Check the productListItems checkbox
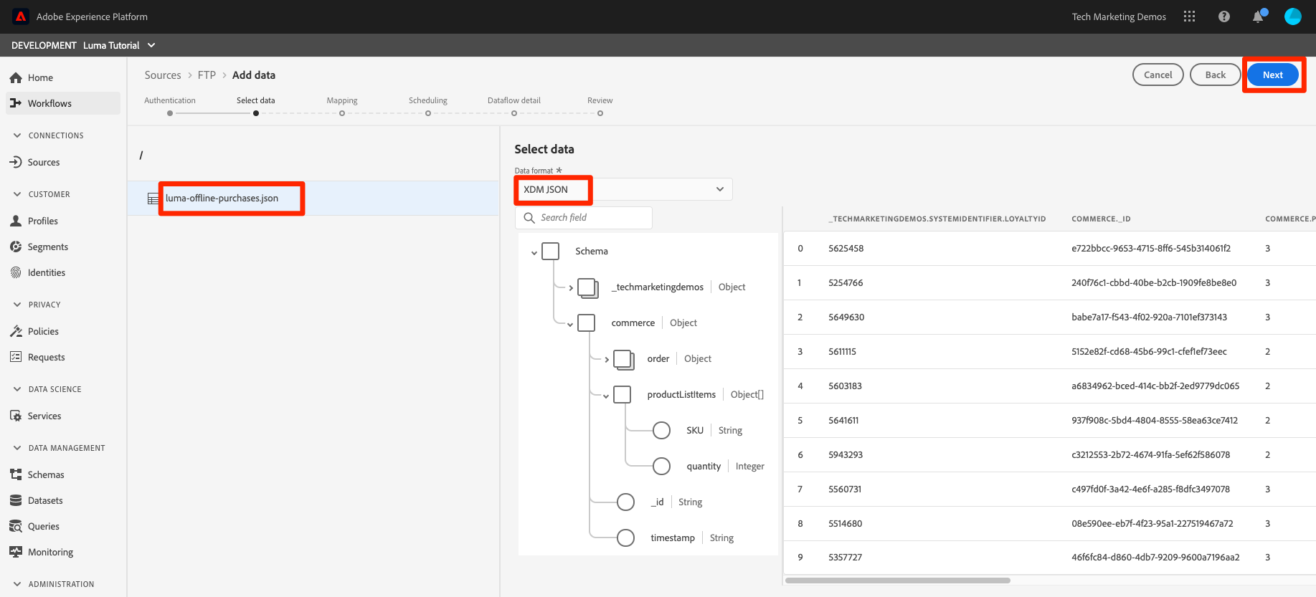Screen dimensions: 1316x597 coord(623,395)
